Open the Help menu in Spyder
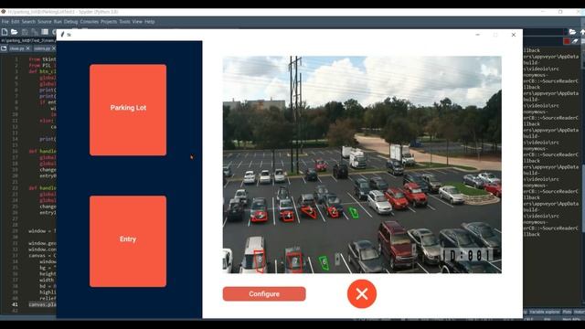585x329 pixels. click(x=150, y=22)
